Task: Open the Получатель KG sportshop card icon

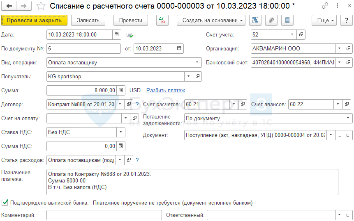Action: [x=197, y=76]
